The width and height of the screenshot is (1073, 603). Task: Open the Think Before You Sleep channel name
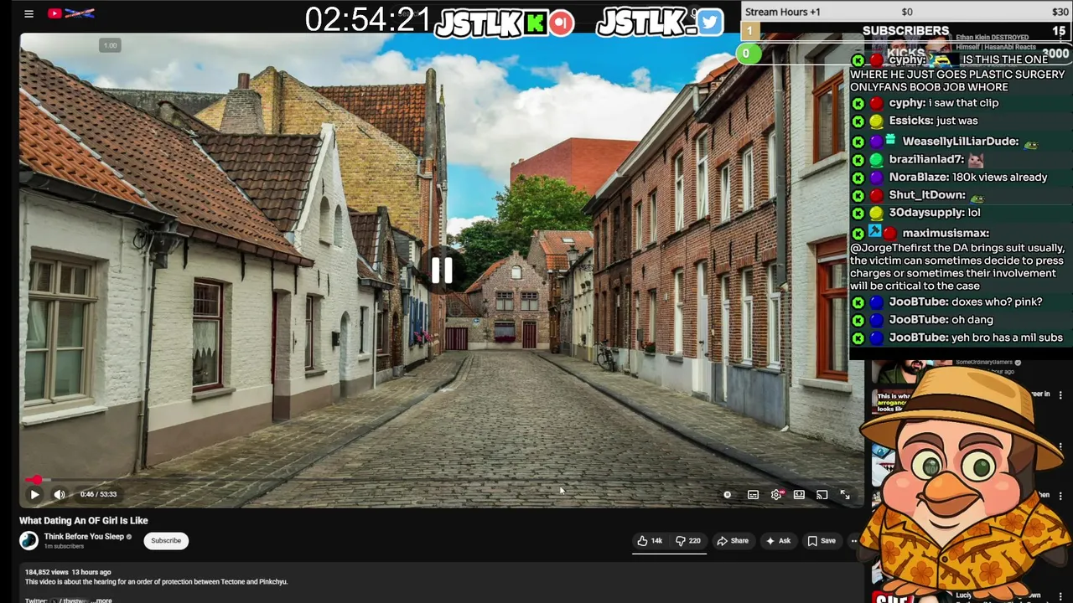click(x=84, y=537)
